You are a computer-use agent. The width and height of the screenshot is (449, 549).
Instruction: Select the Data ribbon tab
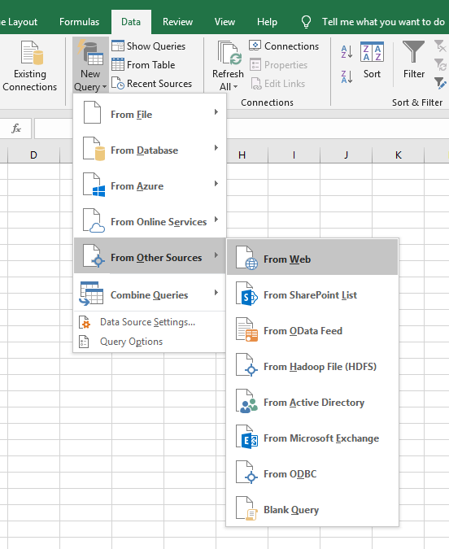[131, 22]
